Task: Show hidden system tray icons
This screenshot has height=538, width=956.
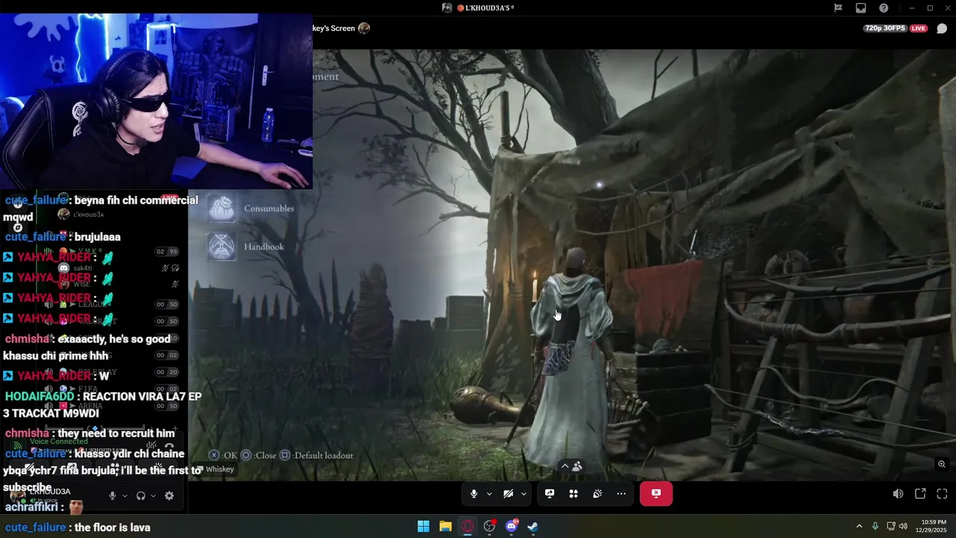Action: click(859, 526)
